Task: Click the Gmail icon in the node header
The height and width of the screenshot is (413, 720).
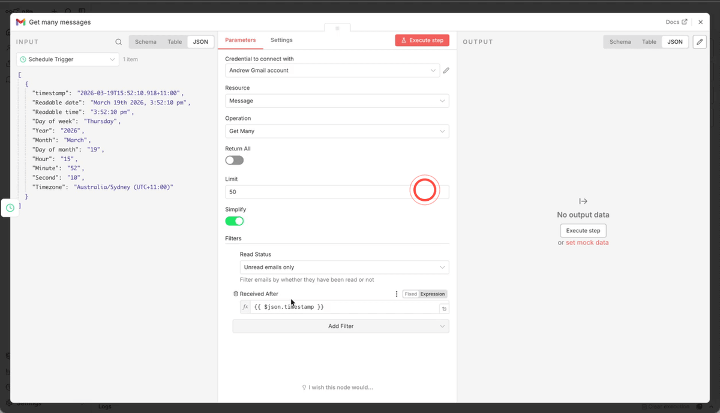Action: 20,22
